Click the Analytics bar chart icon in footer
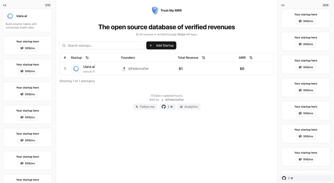This screenshot has width=334, height=183. pos(181,106)
